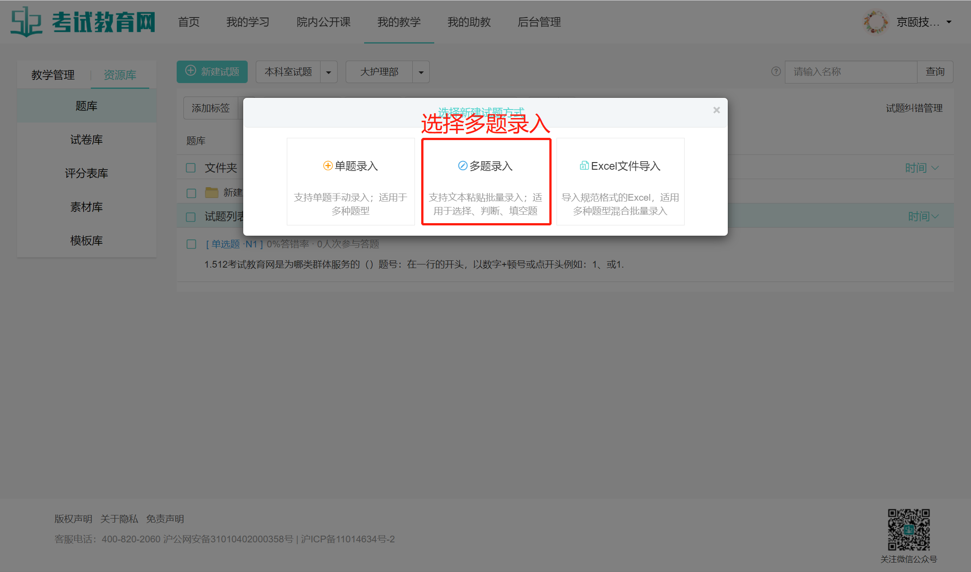Check the 试题列表 header checkbox
The width and height of the screenshot is (971, 572).
[x=191, y=217]
